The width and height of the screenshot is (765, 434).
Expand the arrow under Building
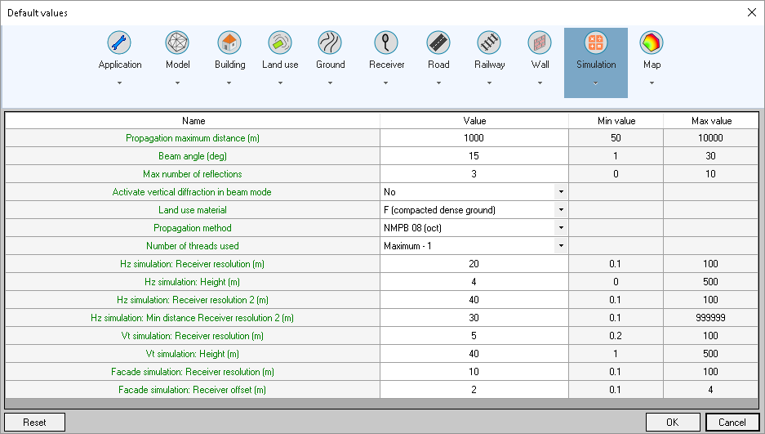pyautogui.click(x=229, y=83)
